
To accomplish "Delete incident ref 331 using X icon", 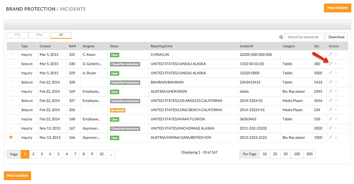I will 336,54.
